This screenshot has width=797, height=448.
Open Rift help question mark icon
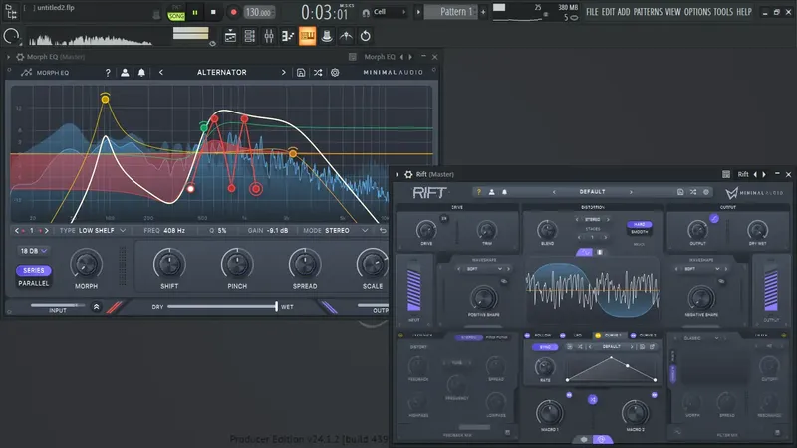tap(478, 191)
